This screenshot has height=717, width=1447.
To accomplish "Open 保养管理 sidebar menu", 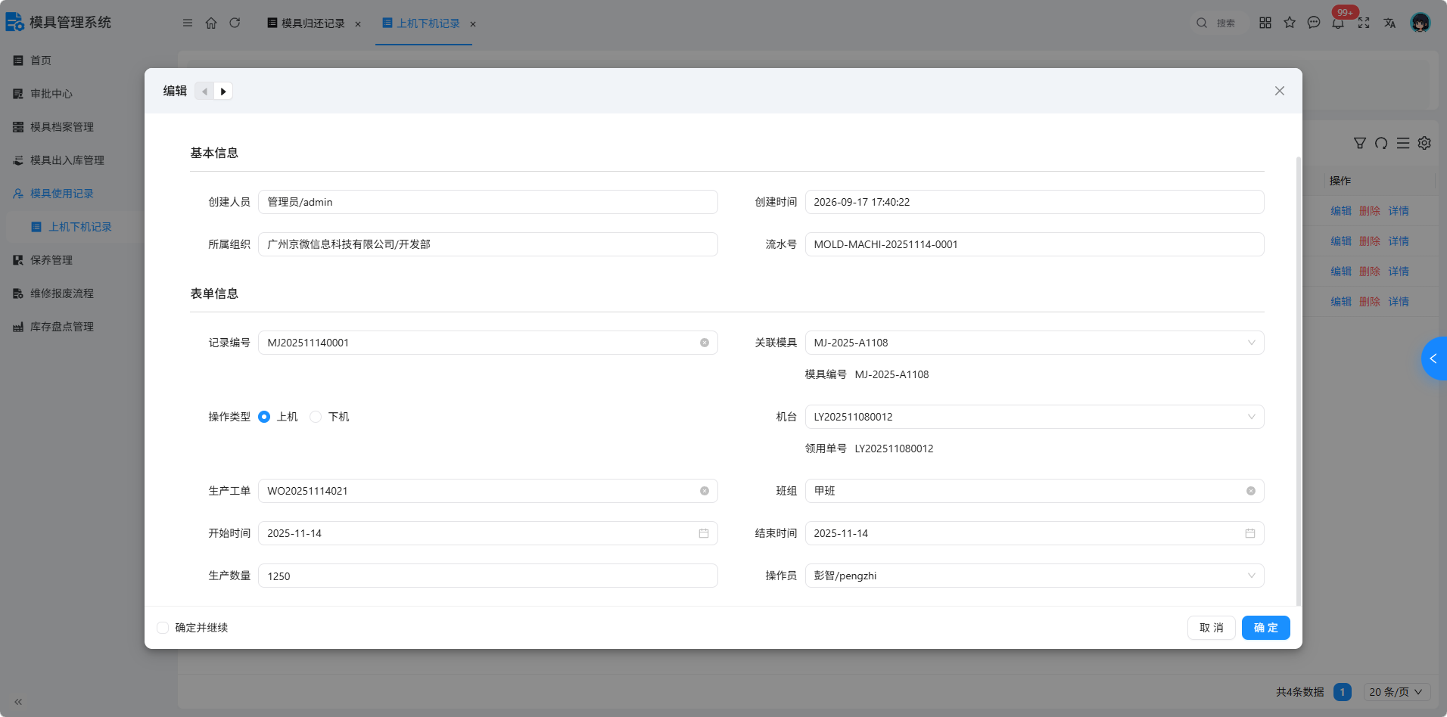I will 51,260.
